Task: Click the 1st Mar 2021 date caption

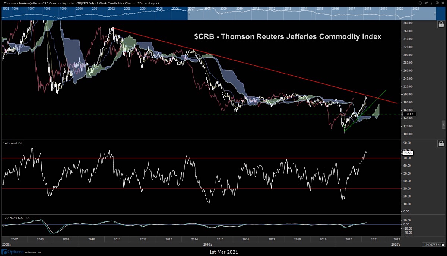Action: pos(223,252)
